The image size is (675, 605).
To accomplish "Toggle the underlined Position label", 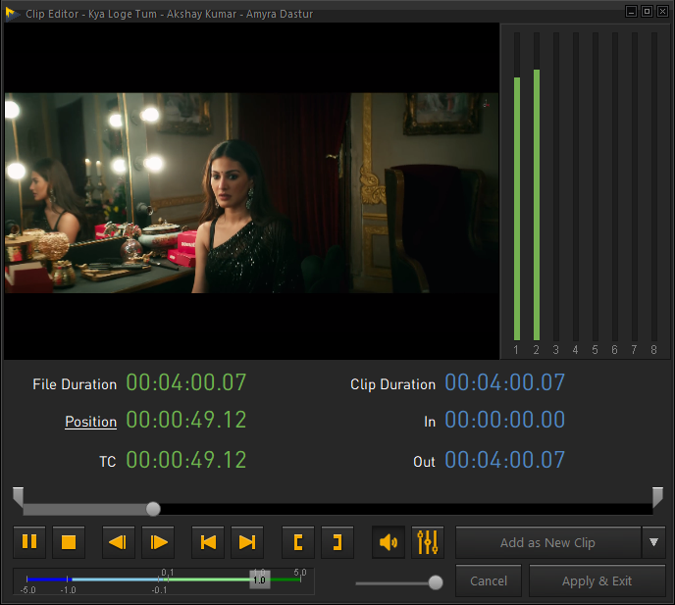I will (90, 422).
